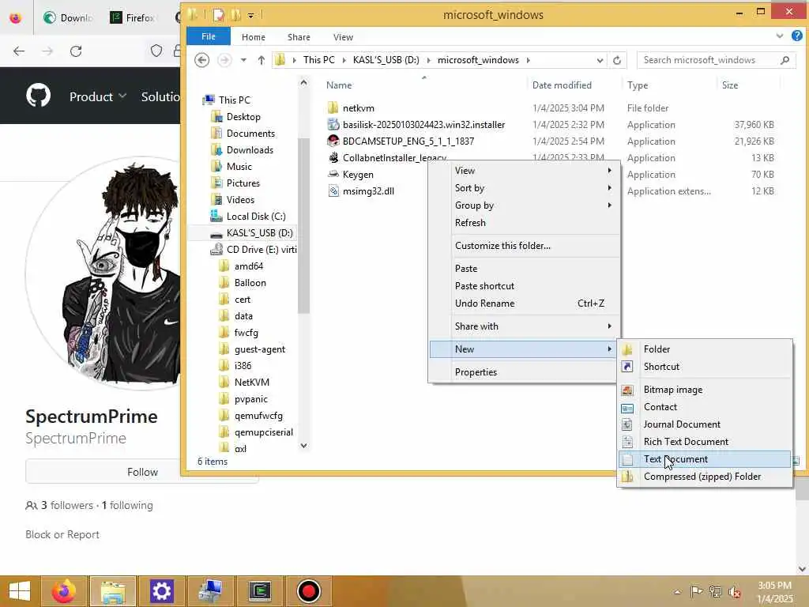Select the msimg32.dll file icon

coord(333,191)
